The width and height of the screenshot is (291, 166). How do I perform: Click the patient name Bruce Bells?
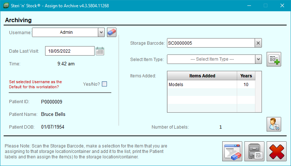click(x=53, y=114)
